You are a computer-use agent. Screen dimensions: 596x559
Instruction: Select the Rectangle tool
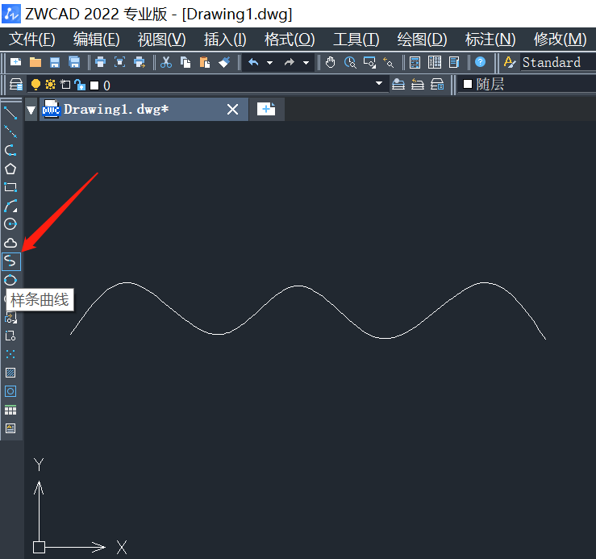tap(10, 187)
